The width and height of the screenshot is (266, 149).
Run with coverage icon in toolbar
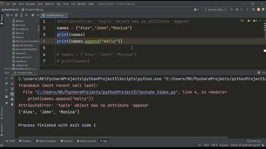point(242,10)
